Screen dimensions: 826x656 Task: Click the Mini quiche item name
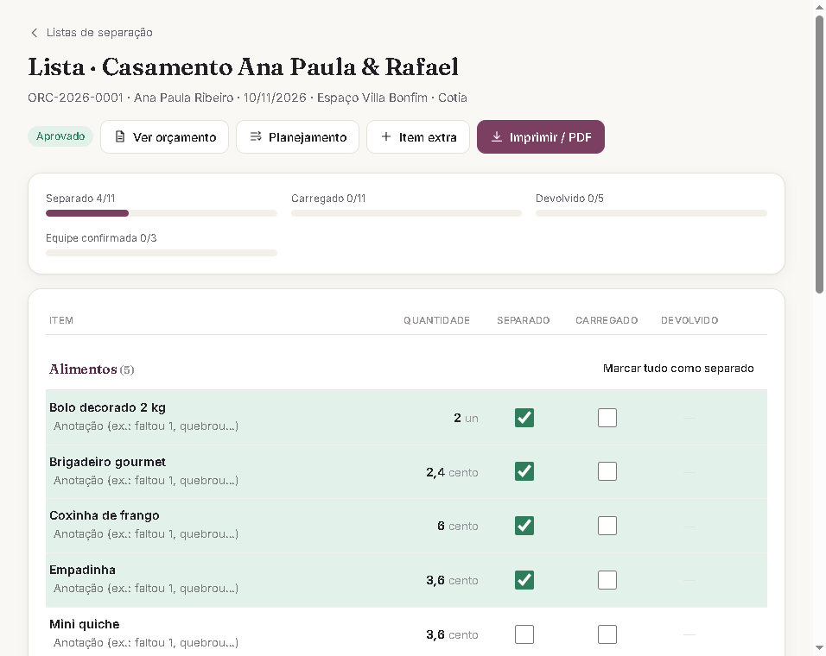(85, 624)
